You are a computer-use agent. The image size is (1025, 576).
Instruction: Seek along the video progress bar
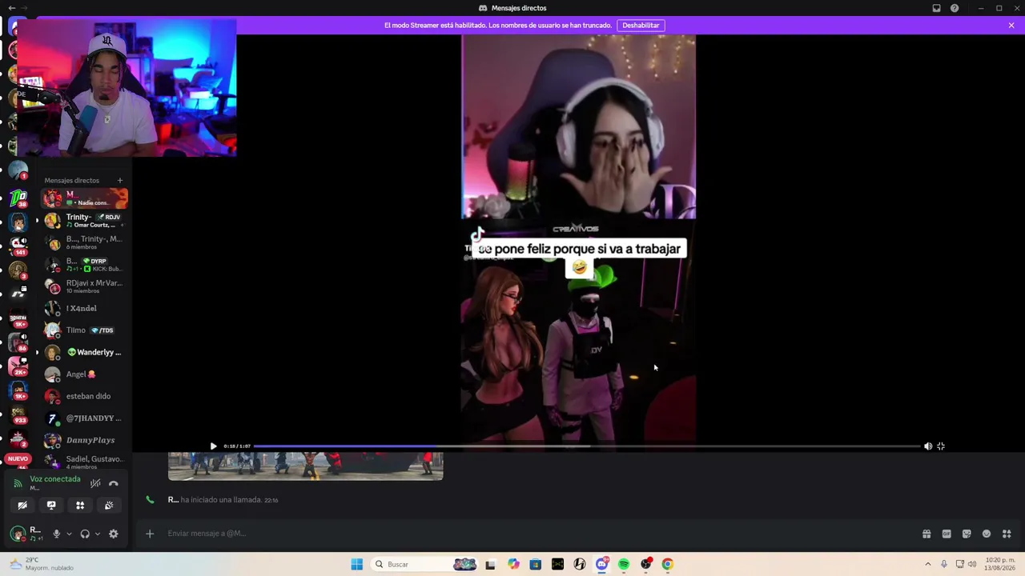point(587,446)
